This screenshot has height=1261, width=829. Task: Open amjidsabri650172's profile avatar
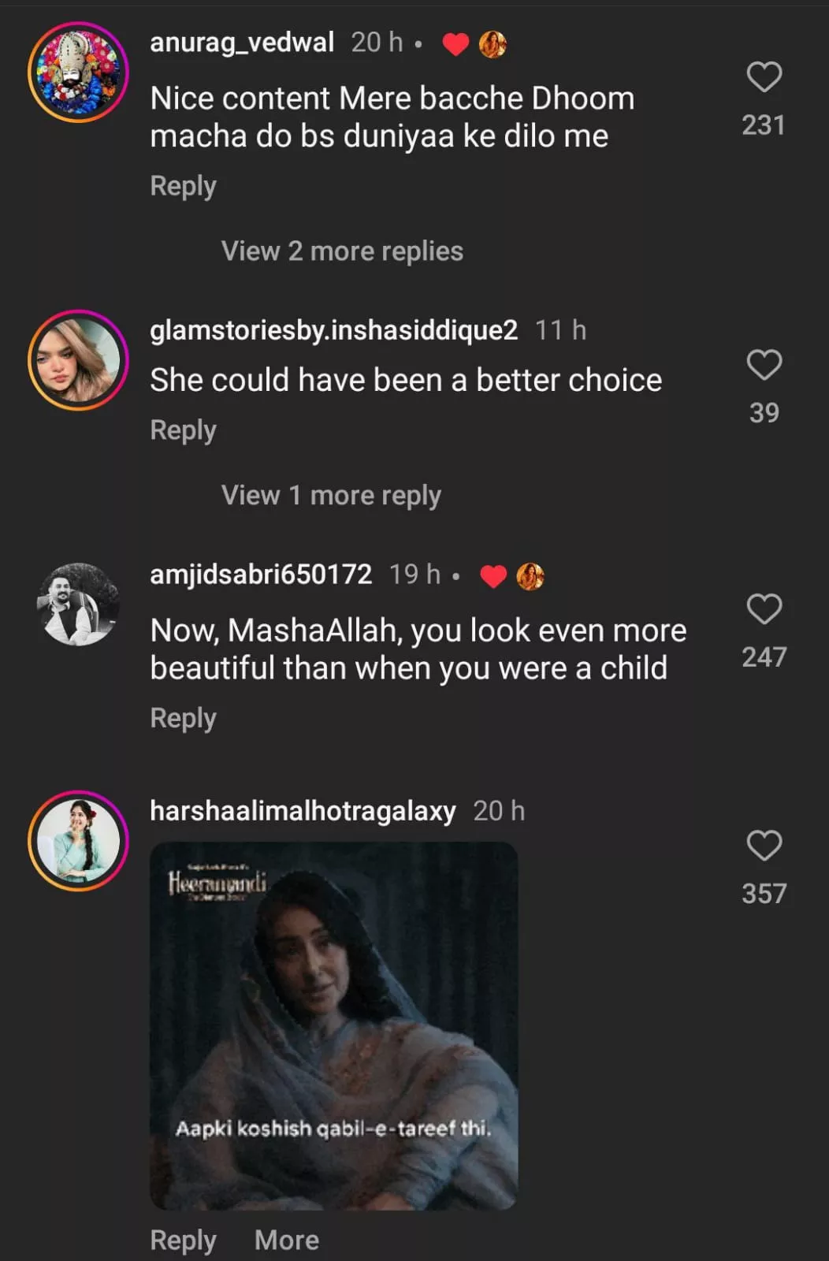[78, 604]
